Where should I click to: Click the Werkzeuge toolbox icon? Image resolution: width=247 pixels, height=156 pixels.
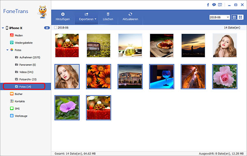tap(12, 116)
